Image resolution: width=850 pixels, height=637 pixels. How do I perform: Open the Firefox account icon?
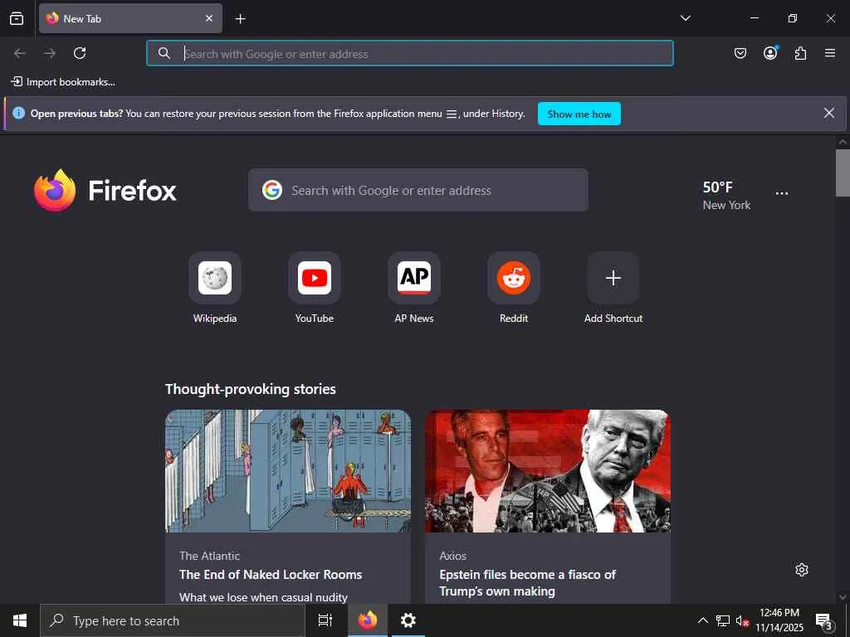[770, 52]
